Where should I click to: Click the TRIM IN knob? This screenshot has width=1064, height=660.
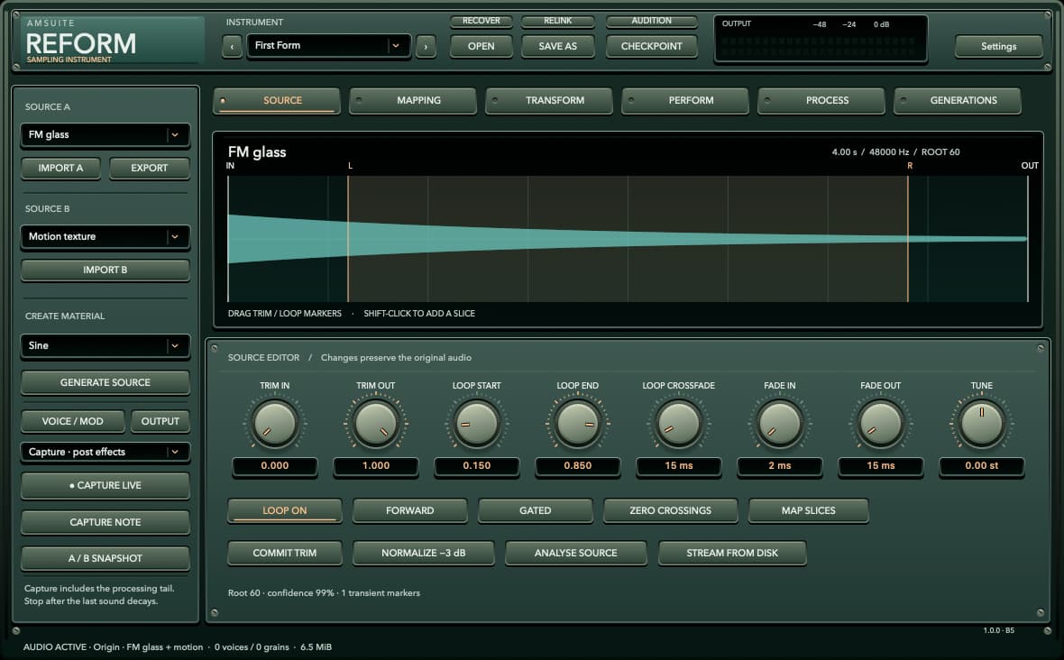[275, 423]
